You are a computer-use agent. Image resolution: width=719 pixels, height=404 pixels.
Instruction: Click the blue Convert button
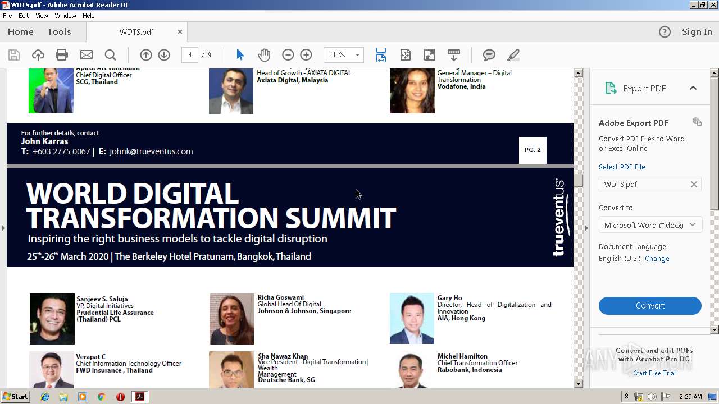(650, 306)
